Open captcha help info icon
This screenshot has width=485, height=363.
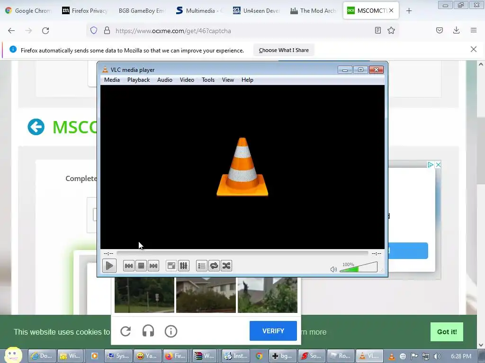coord(171,331)
